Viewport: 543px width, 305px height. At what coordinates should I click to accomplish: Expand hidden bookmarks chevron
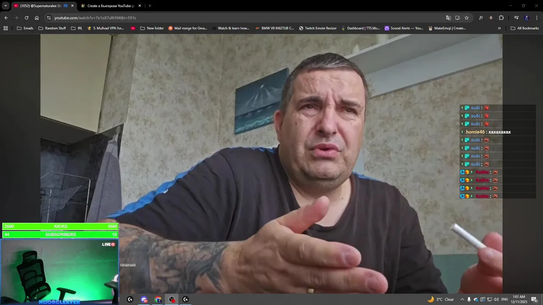[x=499, y=28]
